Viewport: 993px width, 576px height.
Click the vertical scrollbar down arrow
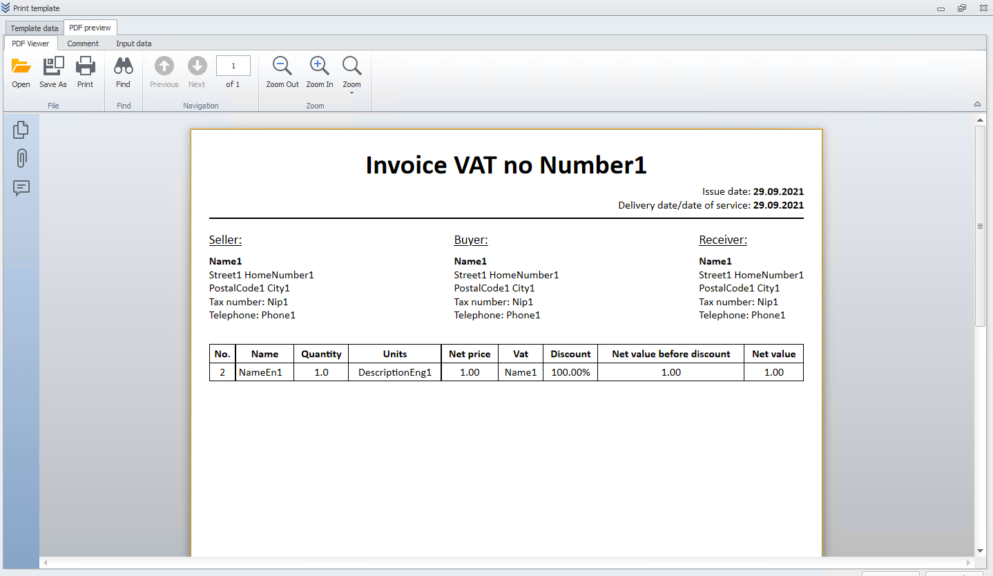(x=980, y=550)
